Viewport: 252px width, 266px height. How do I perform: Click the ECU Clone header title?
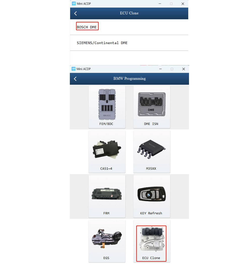[x=129, y=13]
